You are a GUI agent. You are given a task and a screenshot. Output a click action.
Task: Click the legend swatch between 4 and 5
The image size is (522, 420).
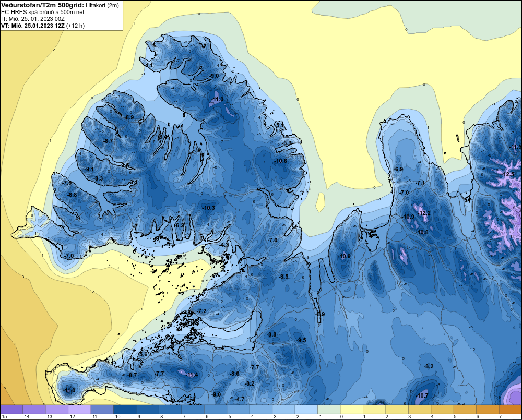[442, 410]
